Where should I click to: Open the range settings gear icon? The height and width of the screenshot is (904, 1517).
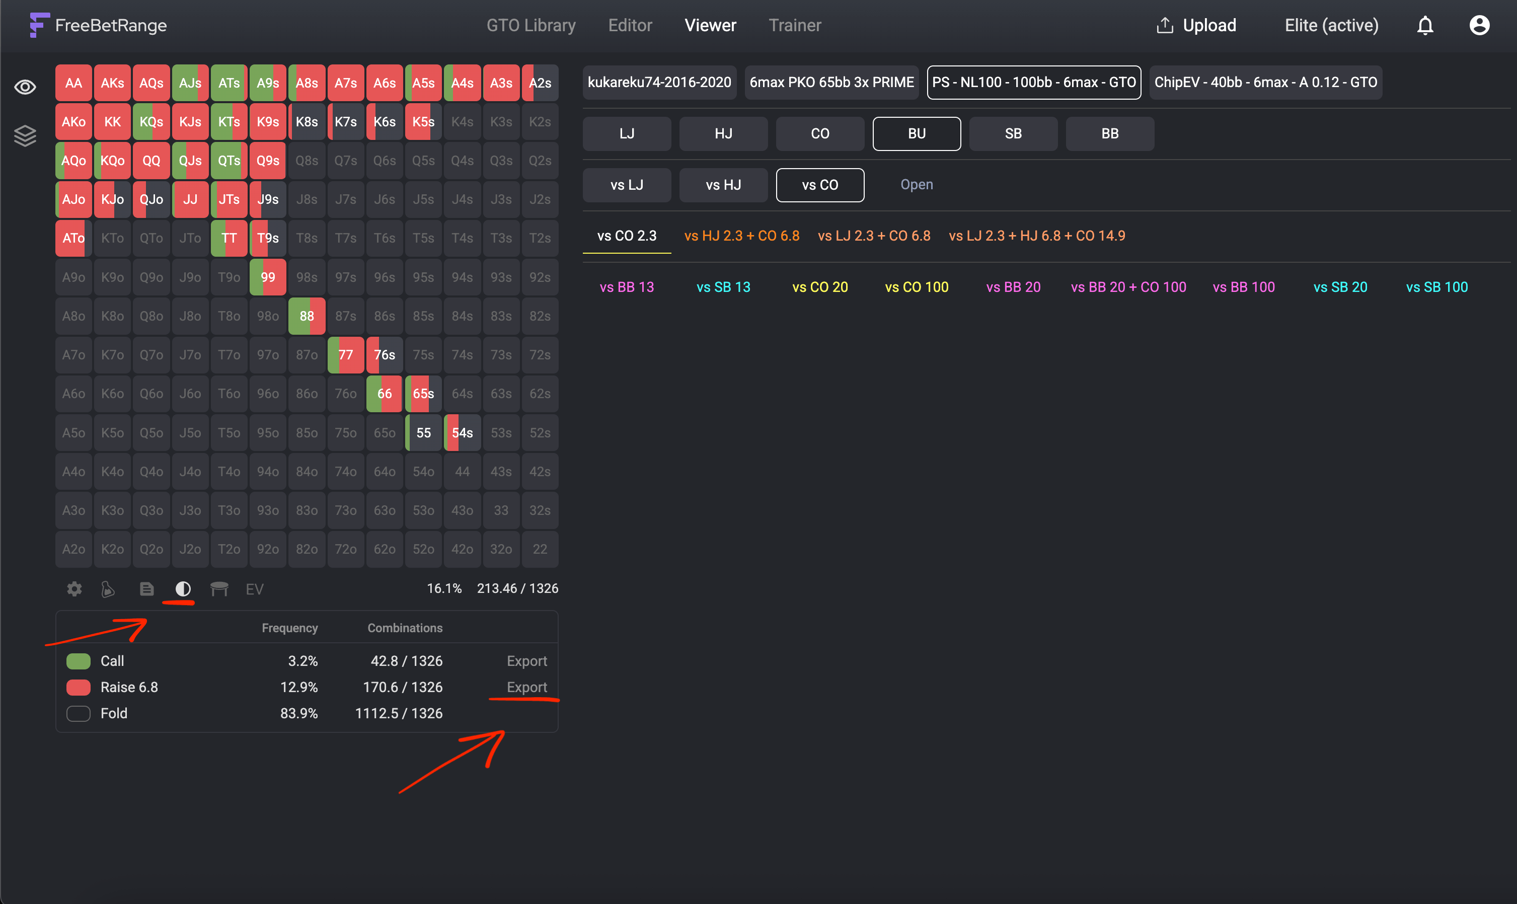click(73, 588)
